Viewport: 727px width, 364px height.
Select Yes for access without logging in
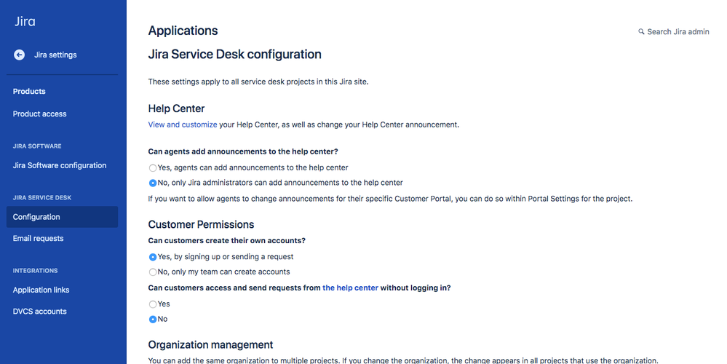coord(153,304)
